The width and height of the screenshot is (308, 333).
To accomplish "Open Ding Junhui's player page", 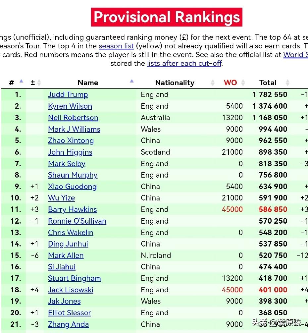I will tap(68, 244).
